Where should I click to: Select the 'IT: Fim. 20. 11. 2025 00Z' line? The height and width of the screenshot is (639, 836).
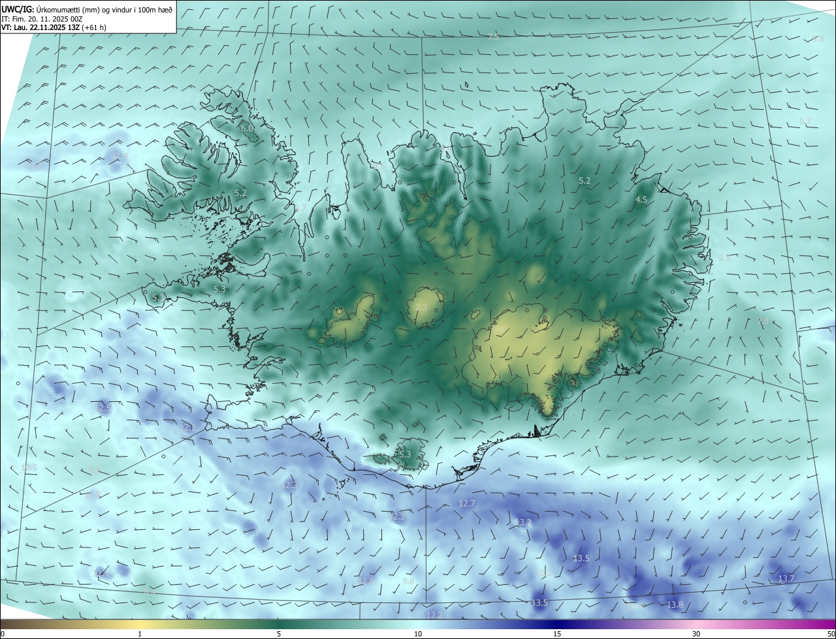pyautogui.click(x=42, y=18)
